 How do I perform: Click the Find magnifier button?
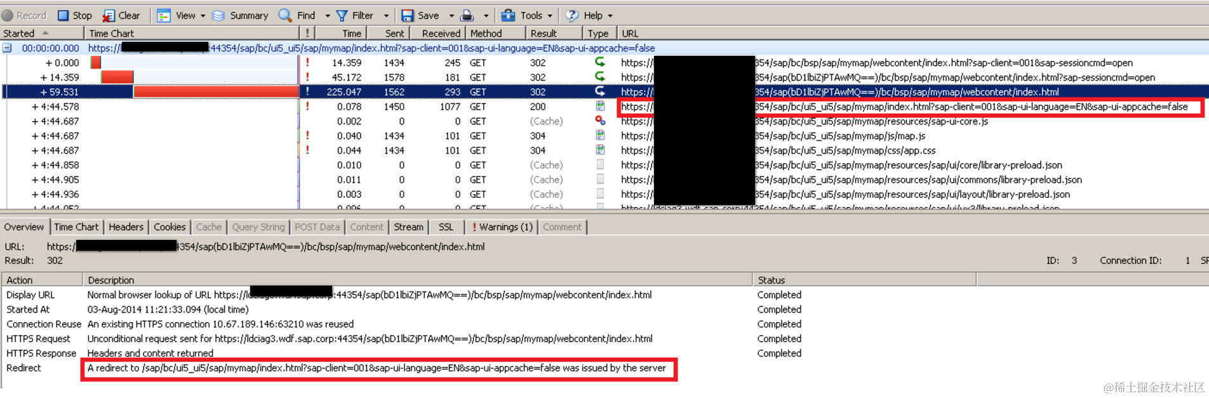point(297,15)
